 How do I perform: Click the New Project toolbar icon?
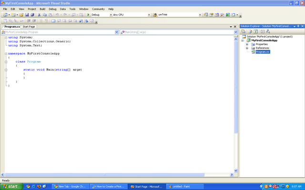5,15
